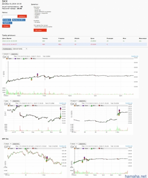Click the BUY legend triangle in the daily SKX chart
The image size is (148, 178).
point(25,106)
